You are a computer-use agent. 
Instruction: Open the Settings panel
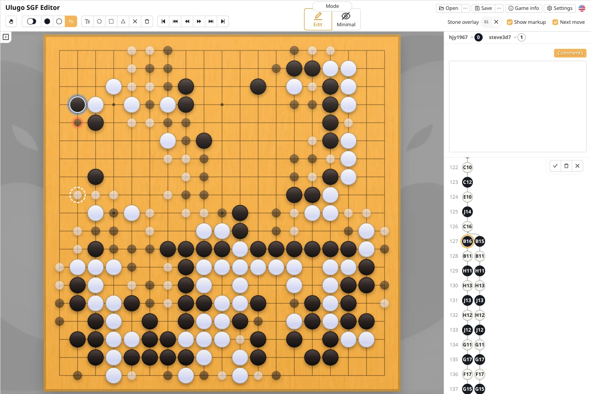[x=560, y=8]
